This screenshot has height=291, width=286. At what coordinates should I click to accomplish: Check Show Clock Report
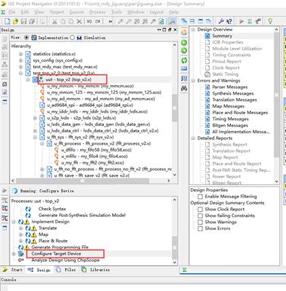(x=200, y=209)
